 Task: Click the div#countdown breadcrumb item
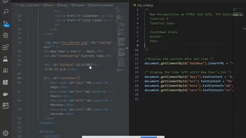coord(101,5)
